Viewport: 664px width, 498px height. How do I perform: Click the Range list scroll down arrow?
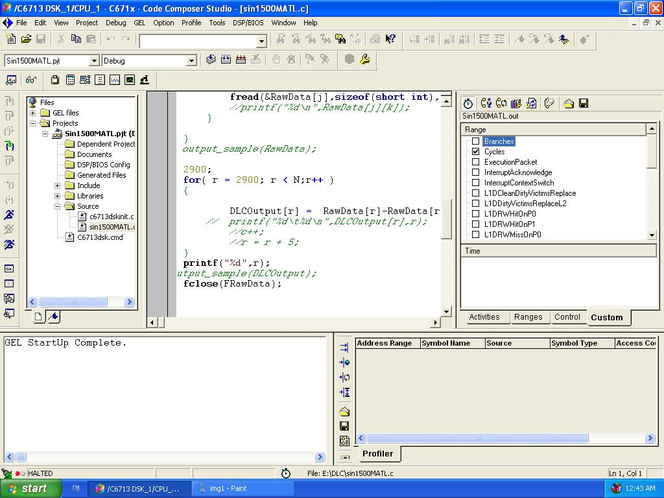point(652,235)
